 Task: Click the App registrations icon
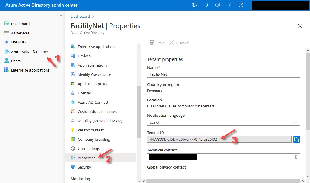coord(73,65)
